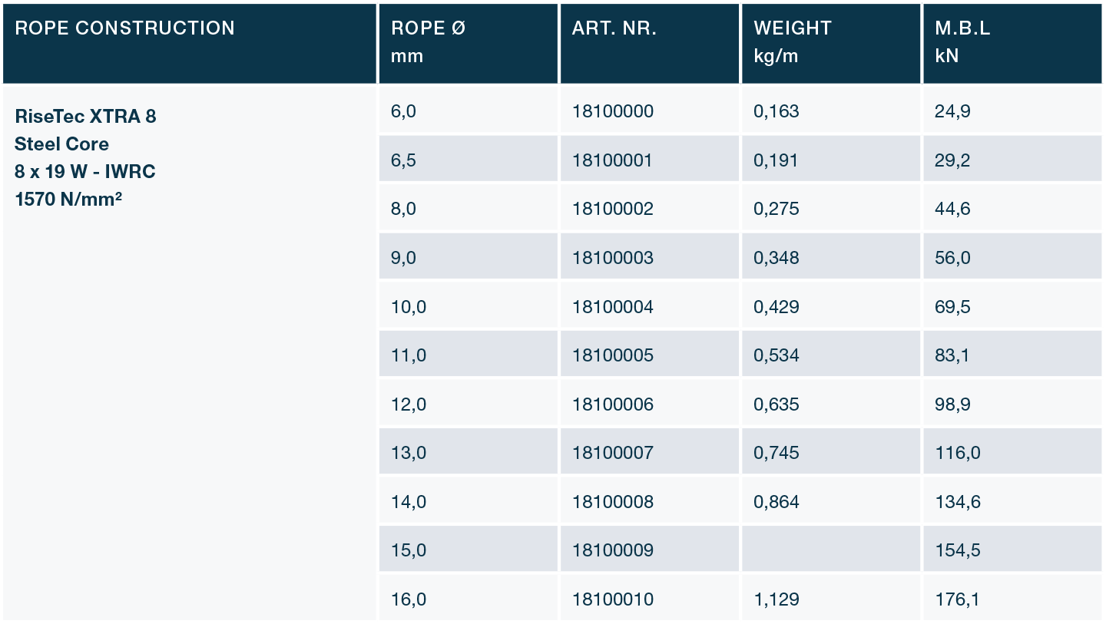Select weight value 0,635
This screenshot has width=1106, height=624.
click(777, 404)
